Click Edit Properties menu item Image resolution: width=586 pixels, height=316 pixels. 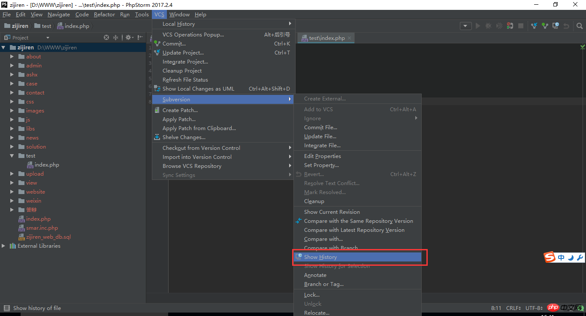point(358,156)
